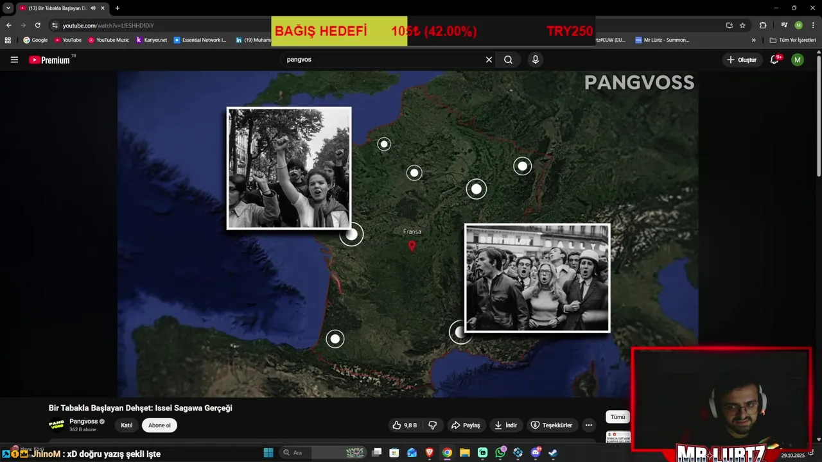
Task: Start voice search with microphone
Action: [x=536, y=60]
